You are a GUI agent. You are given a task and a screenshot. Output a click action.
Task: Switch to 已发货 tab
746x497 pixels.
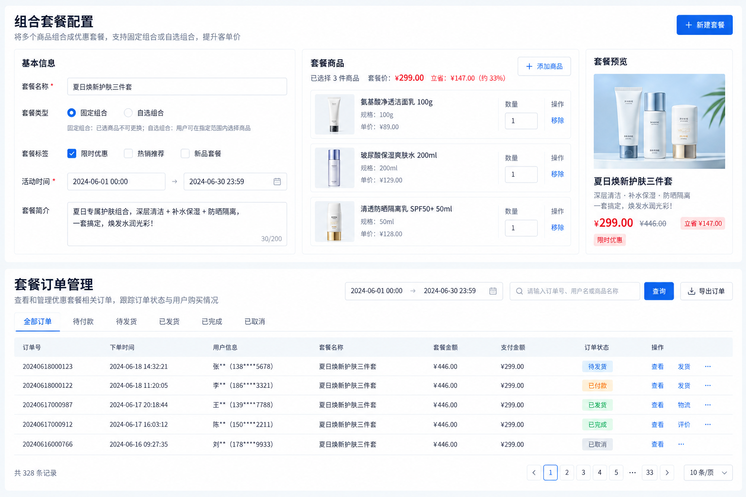[169, 321]
